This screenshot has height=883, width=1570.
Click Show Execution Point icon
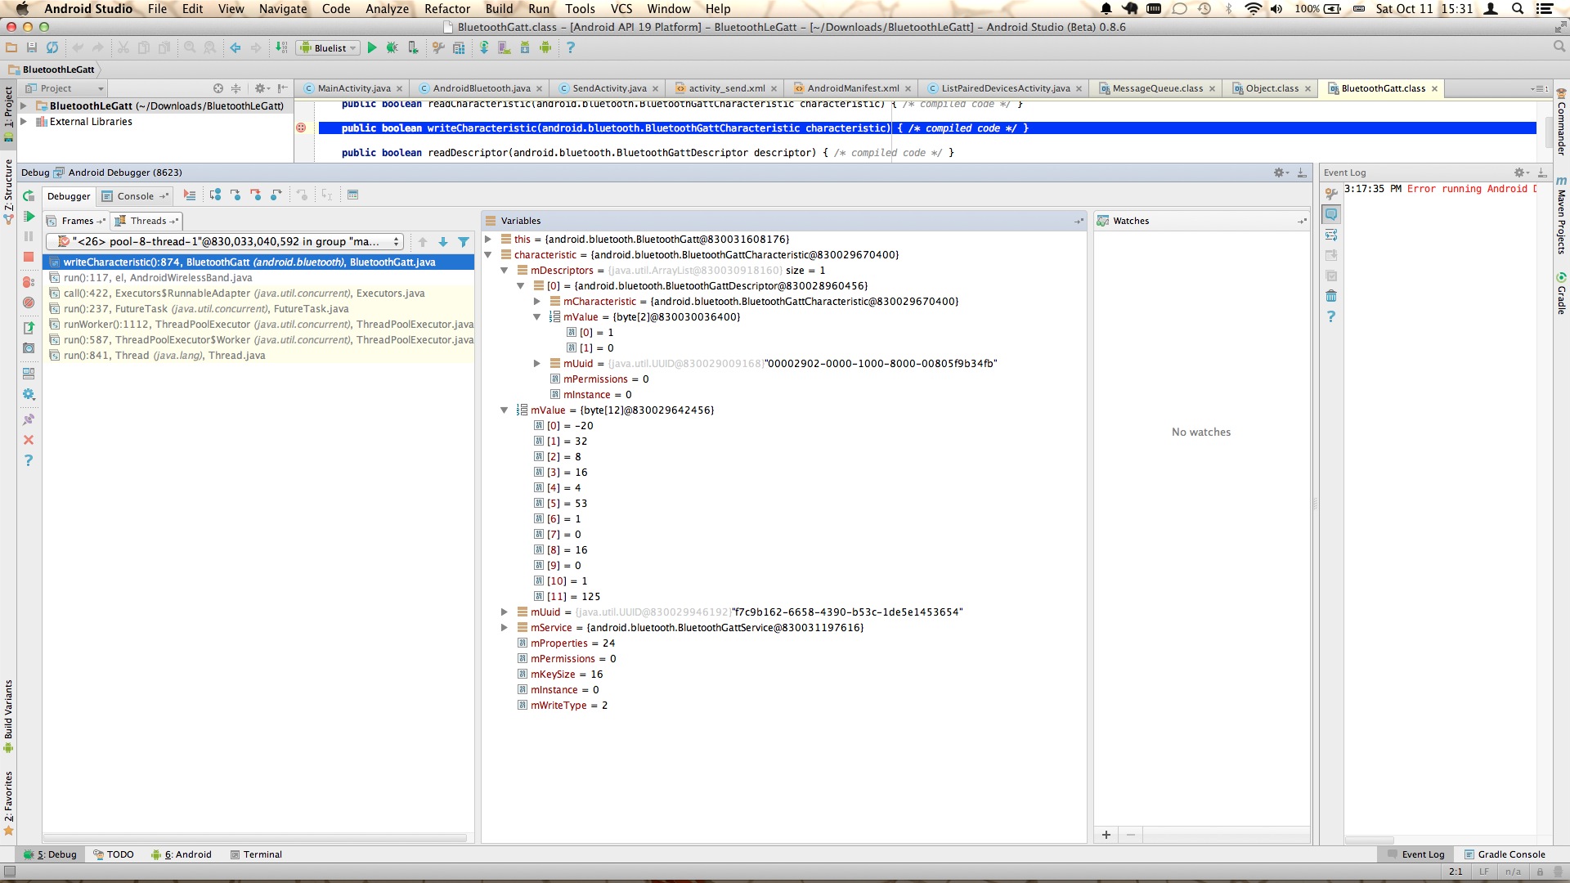(x=190, y=195)
